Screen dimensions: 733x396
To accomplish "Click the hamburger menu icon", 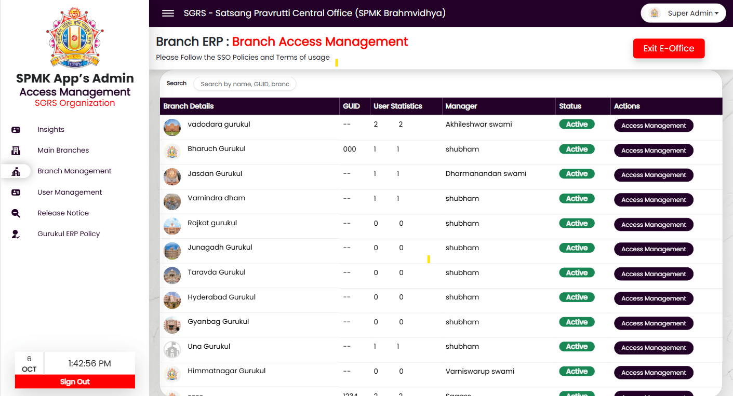I will pyautogui.click(x=168, y=13).
